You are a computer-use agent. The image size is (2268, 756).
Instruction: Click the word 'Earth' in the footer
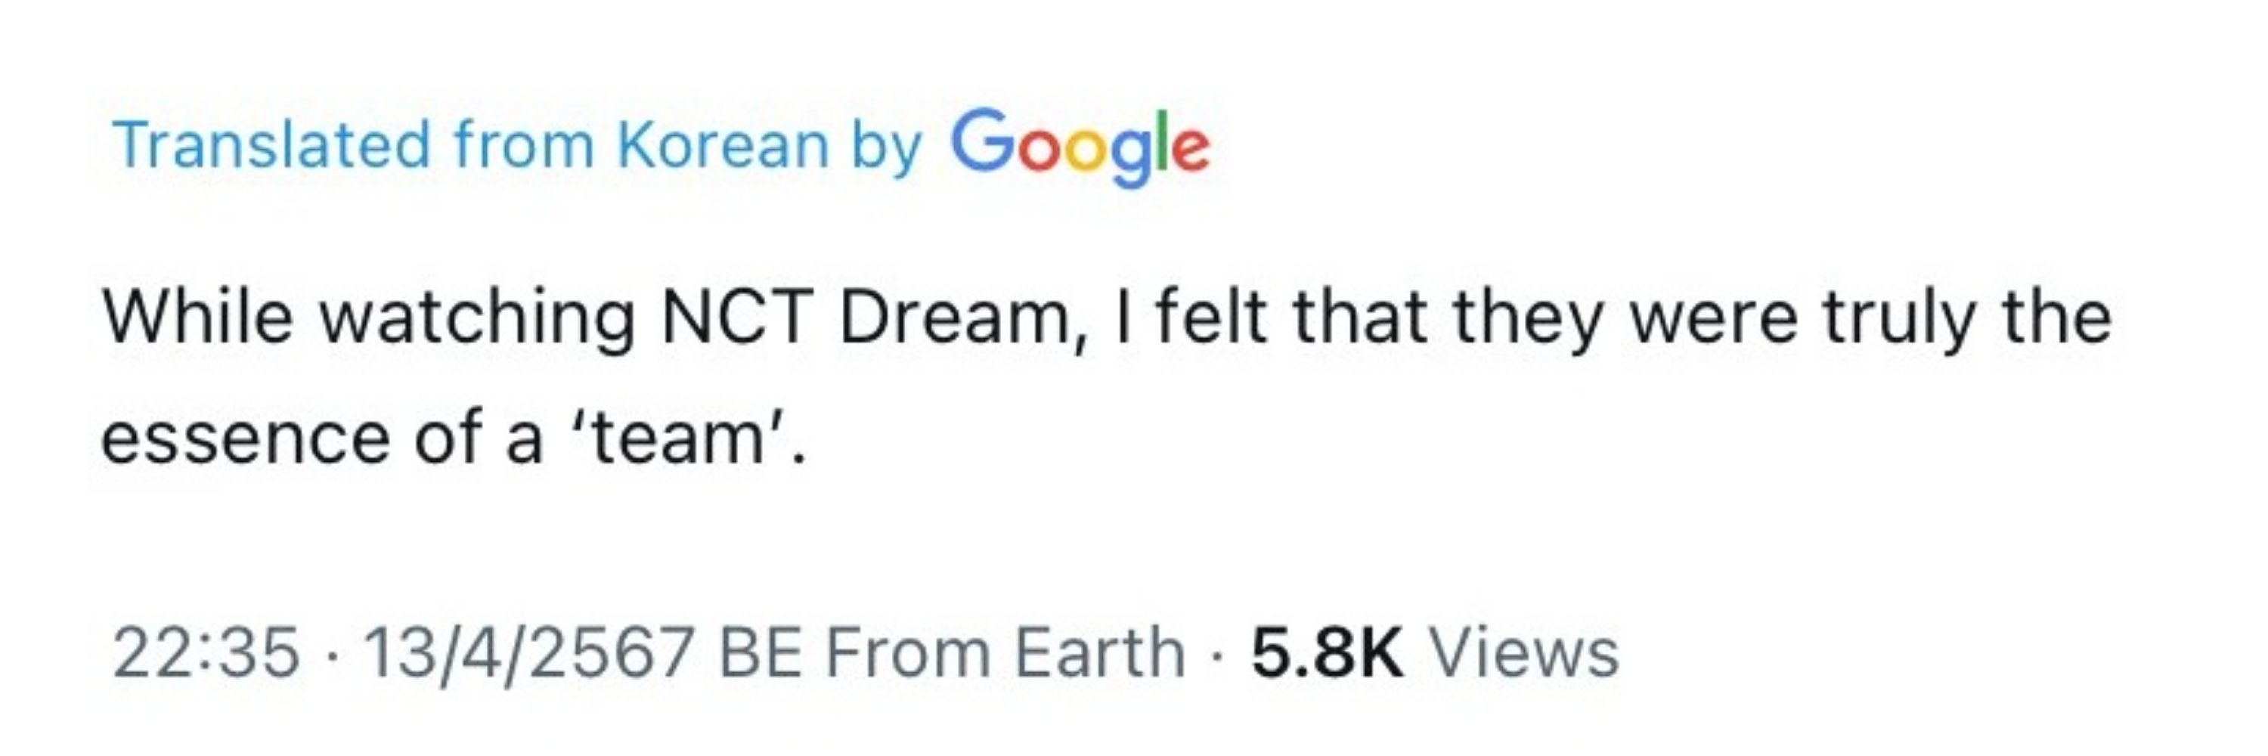(x=1100, y=653)
